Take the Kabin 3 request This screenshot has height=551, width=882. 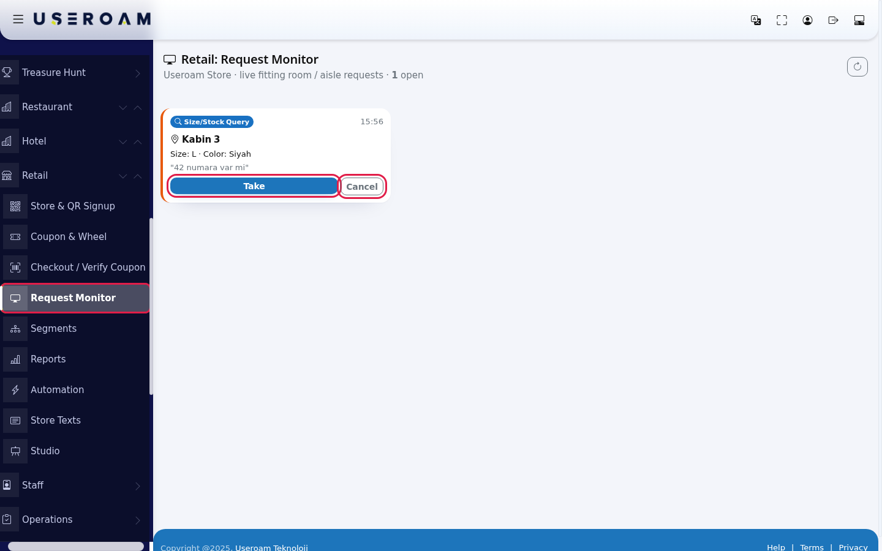click(254, 186)
